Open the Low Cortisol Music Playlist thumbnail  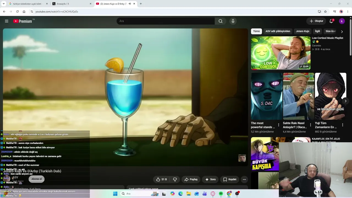click(280, 53)
